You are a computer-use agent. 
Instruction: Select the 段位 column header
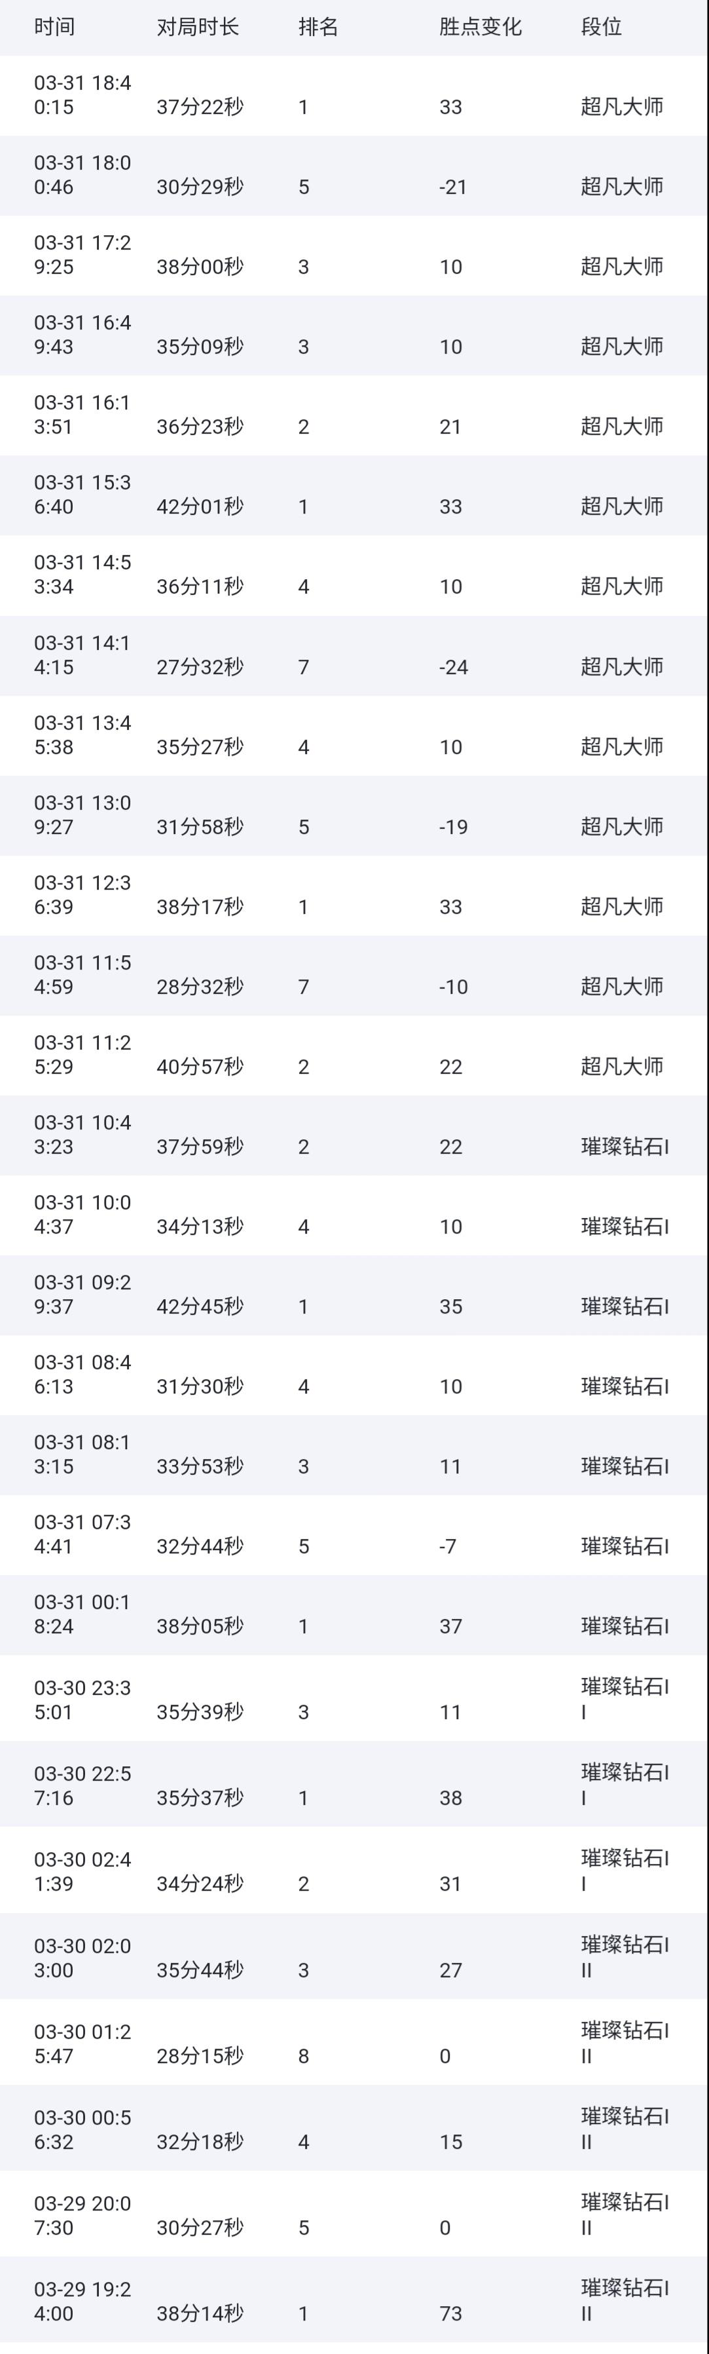coord(601,26)
